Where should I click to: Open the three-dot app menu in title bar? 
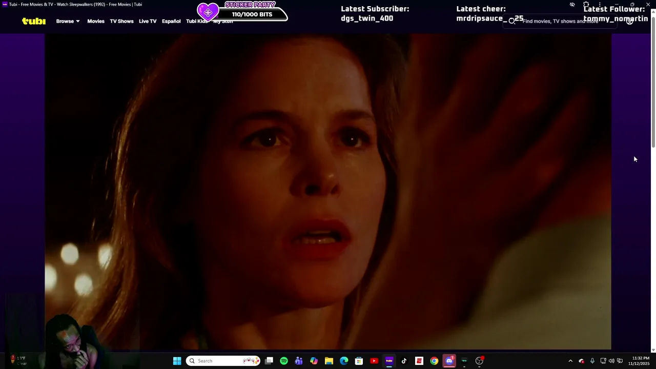coord(600,5)
